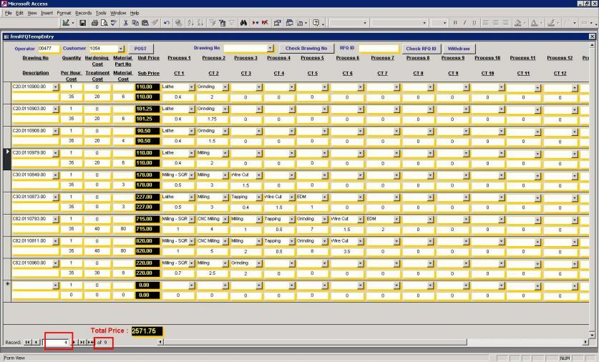599x362 pixels.
Task: Click the Check Drawing No button
Action: 306,49
